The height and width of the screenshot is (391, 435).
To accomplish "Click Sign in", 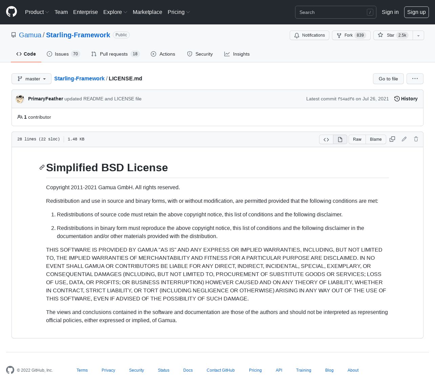I will 390,12.
